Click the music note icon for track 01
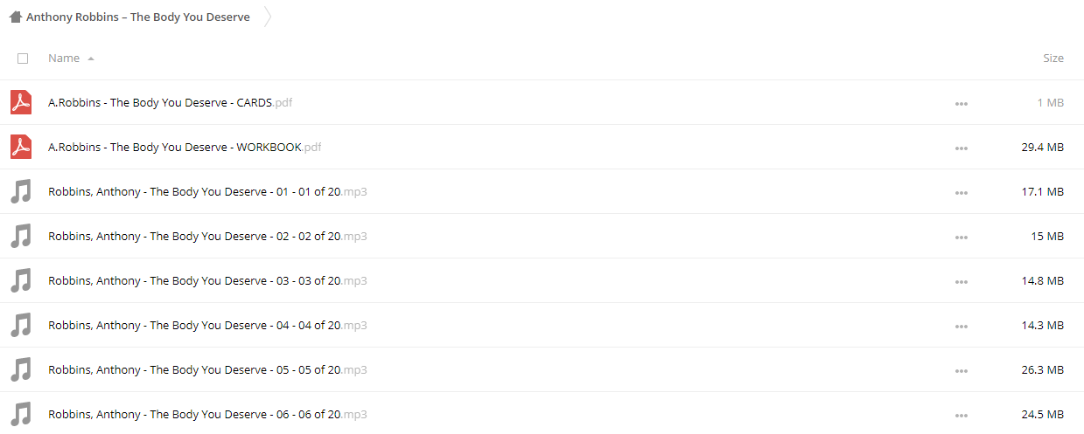1084x434 pixels. pyautogui.click(x=21, y=191)
